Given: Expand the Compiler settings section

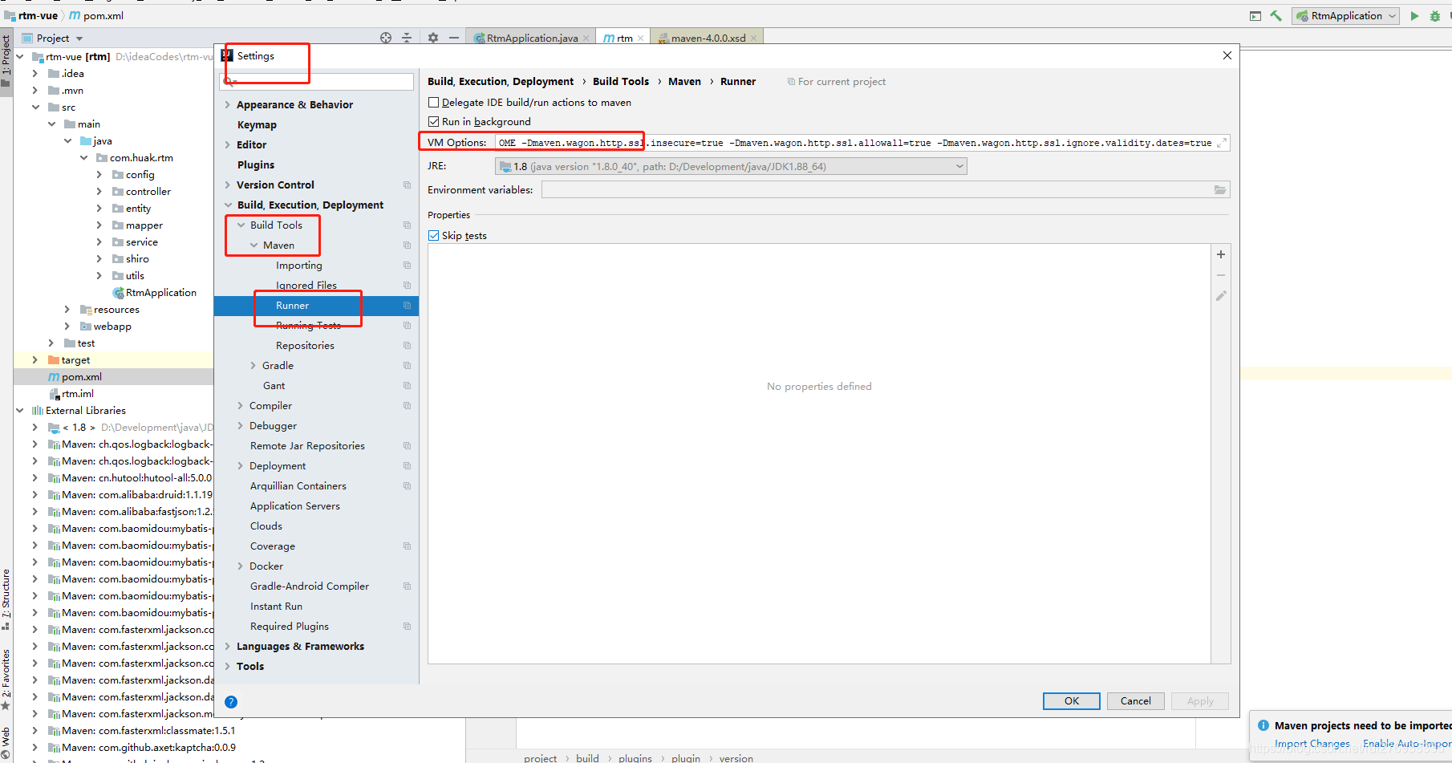Looking at the screenshot, I should [241, 405].
